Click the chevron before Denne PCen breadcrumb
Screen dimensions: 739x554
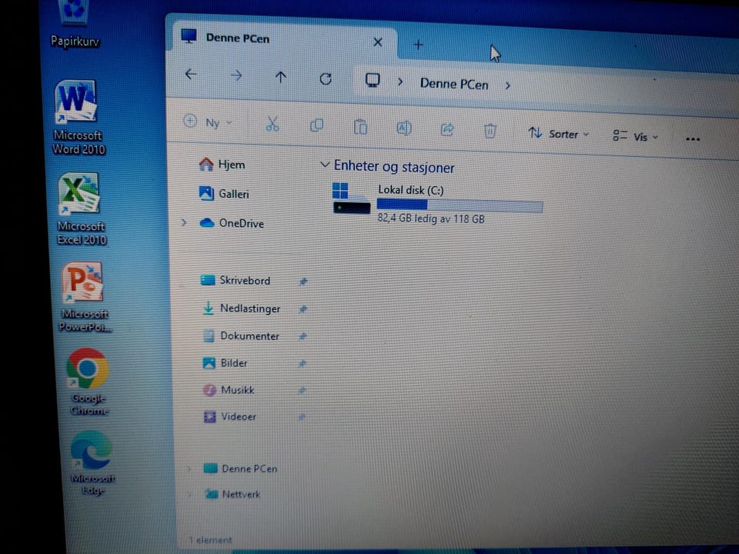(x=400, y=82)
